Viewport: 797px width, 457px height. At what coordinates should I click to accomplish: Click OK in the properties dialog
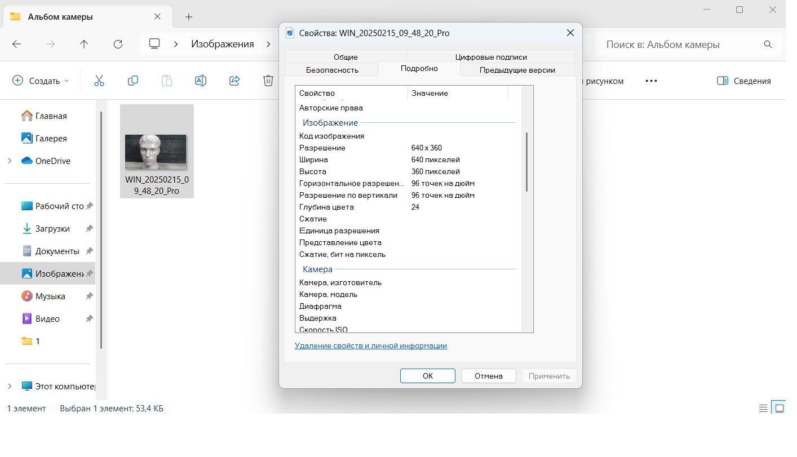tap(428, 376)
